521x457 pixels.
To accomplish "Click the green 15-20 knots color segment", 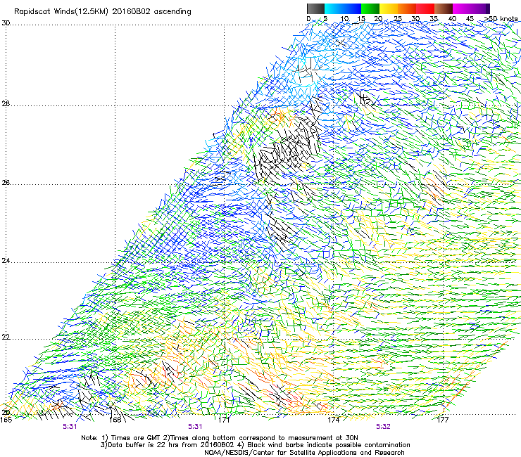I will (370, 8).
